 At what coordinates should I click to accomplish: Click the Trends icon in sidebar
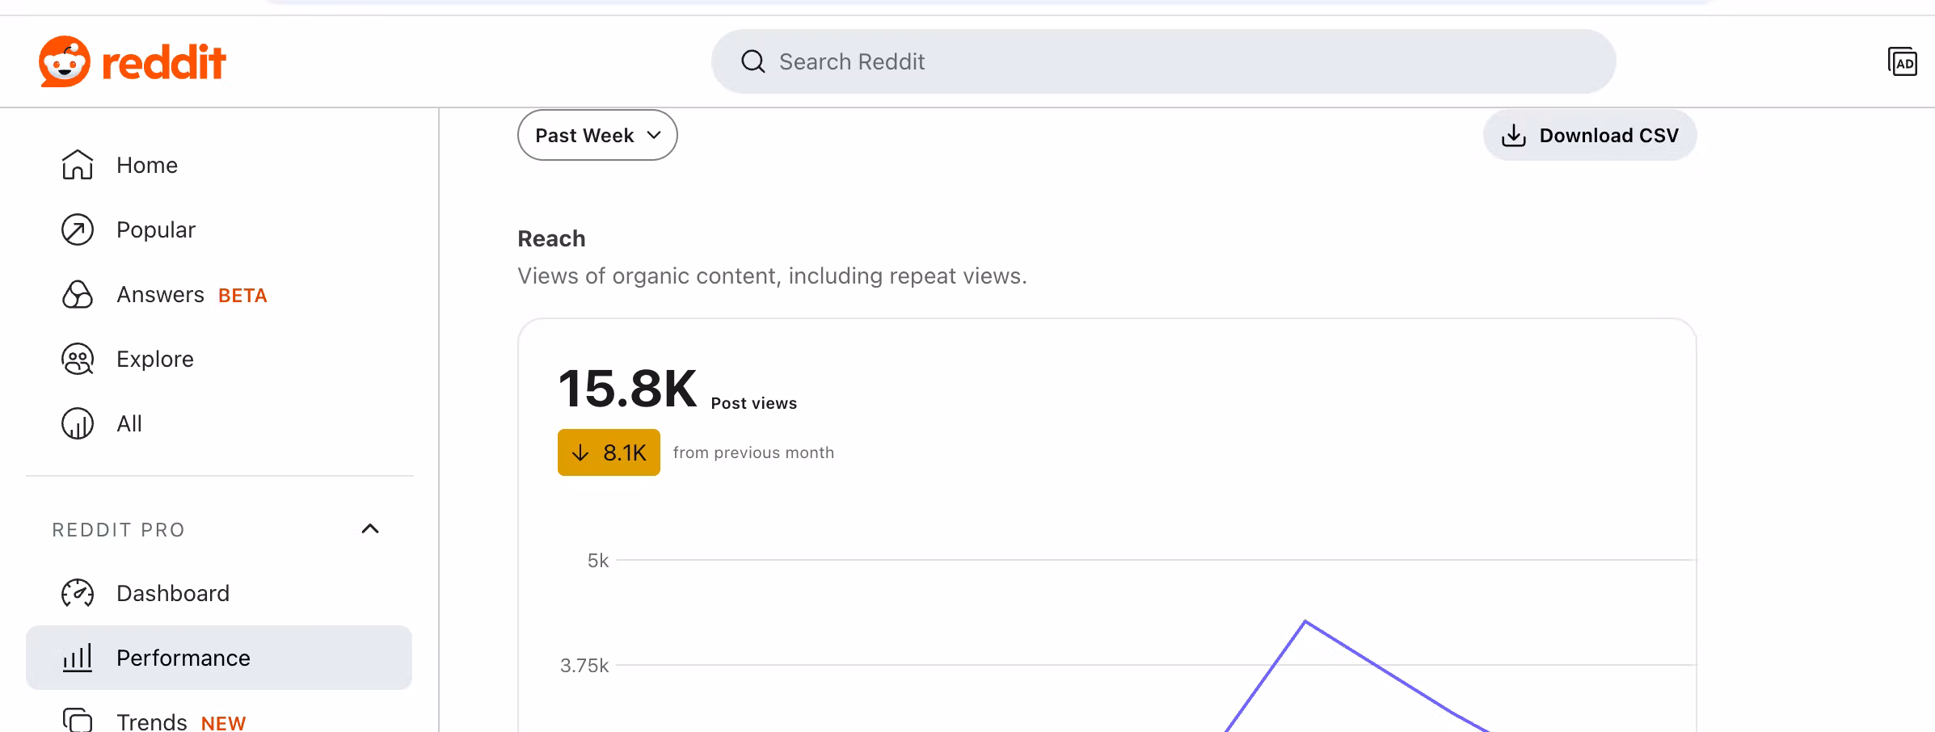pos(78,720)
